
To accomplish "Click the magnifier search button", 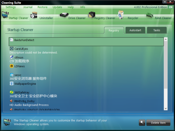I will coord(142,123).
